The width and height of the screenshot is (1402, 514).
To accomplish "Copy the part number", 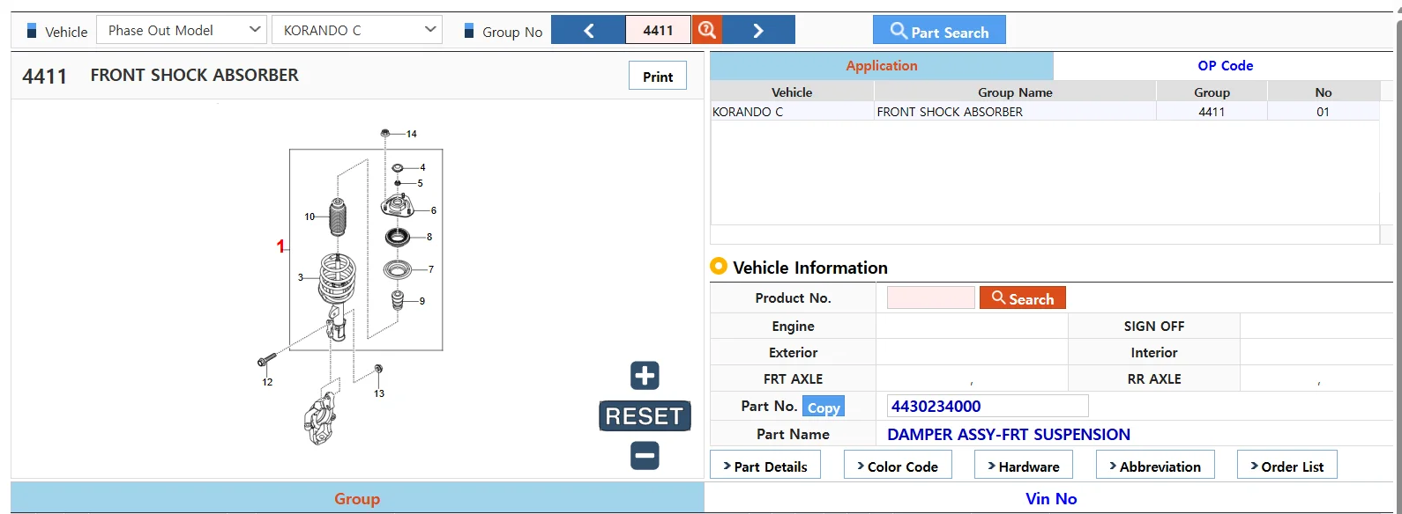I will (824, 407).
